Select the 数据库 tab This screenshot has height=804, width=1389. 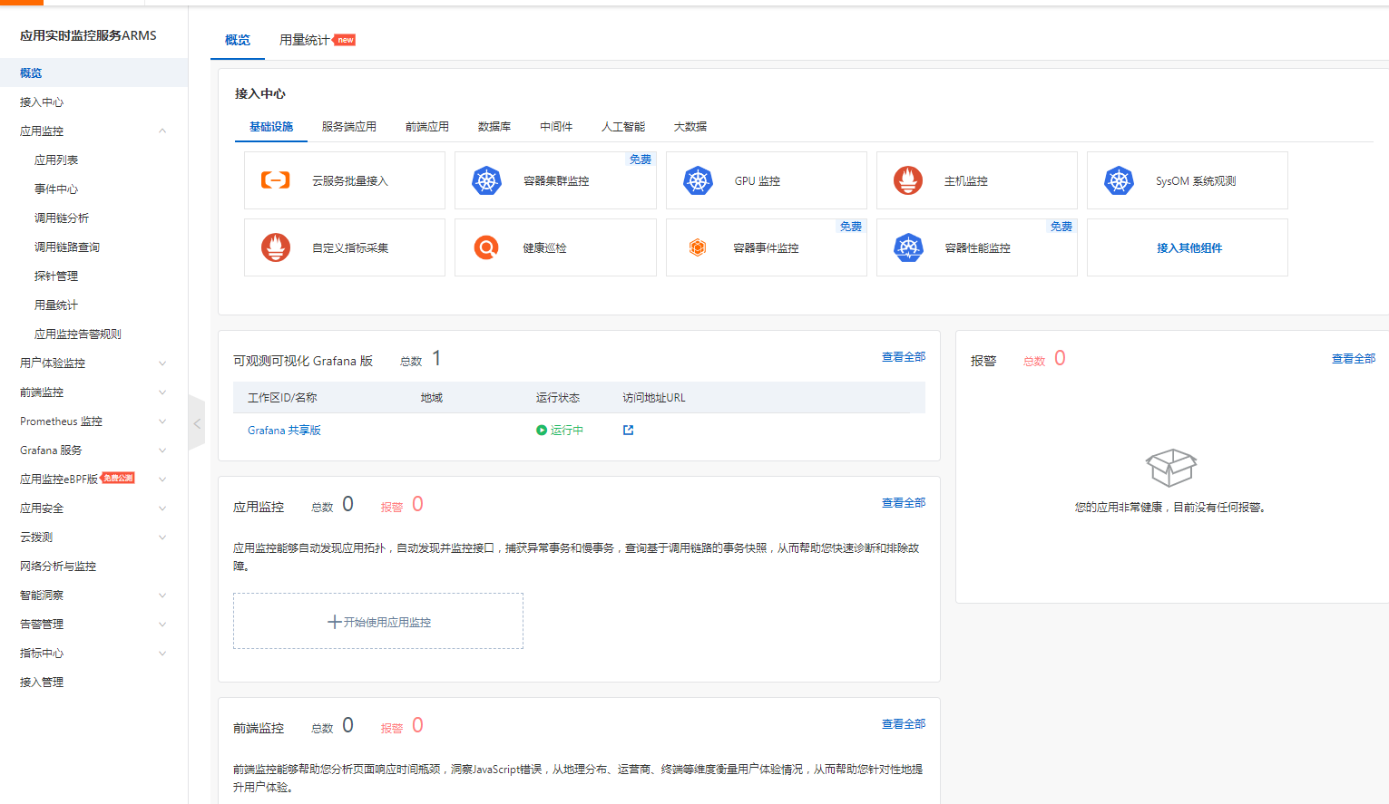(x=494, y=127)
